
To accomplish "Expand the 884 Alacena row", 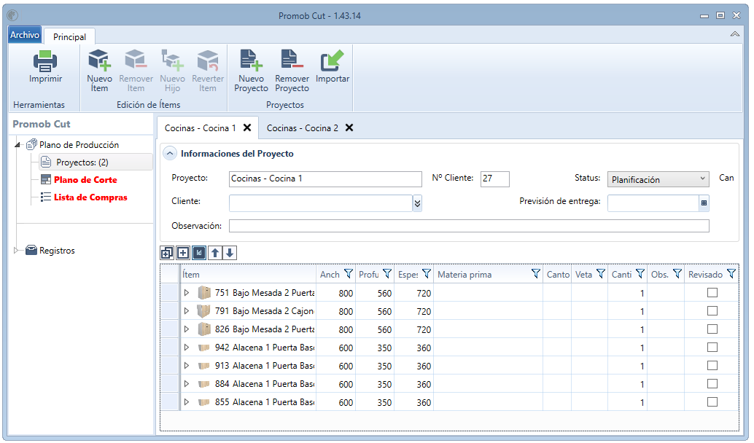I will tap(187, 384).
